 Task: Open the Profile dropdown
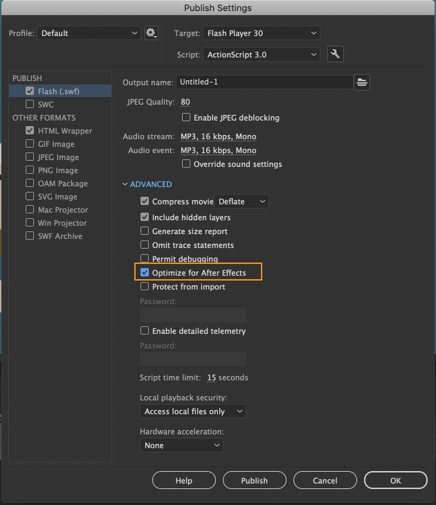89,33
